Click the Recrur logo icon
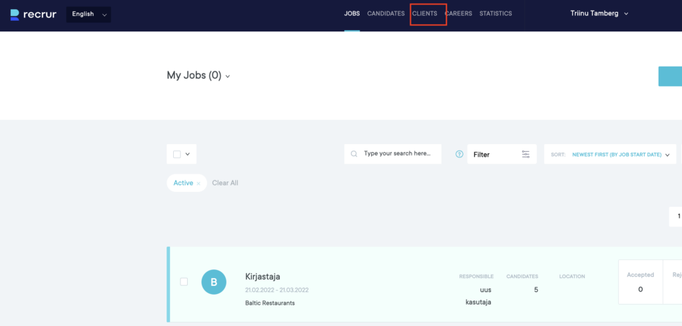This screenshot has height=326, width=682. [15, 14]
